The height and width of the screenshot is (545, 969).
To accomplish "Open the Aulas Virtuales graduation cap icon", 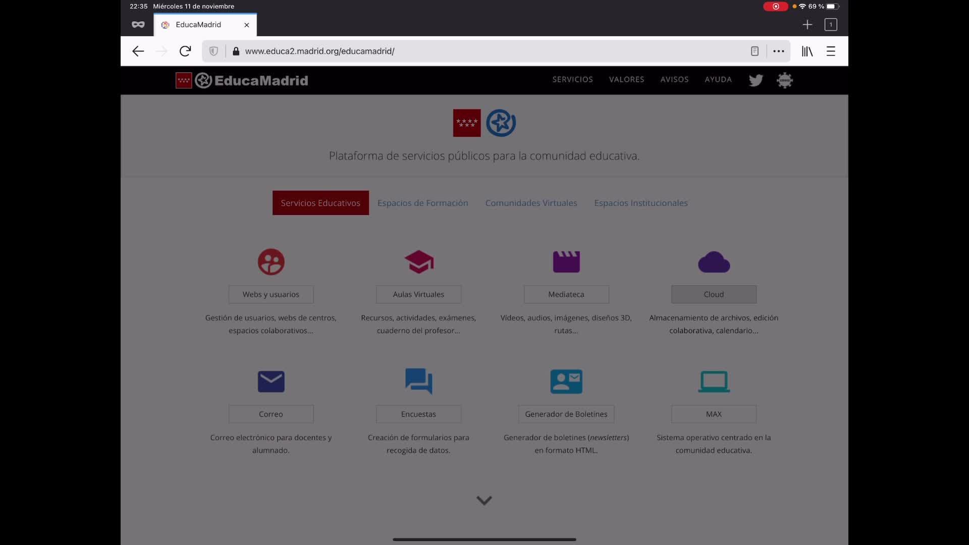I will (x=418, y=262).
